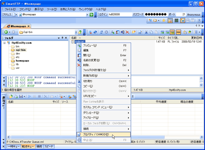The width and height of the screenshot is (205, 150).
Task: Click the favorites star icon in the top toolbar
Action: coord(164,20)
